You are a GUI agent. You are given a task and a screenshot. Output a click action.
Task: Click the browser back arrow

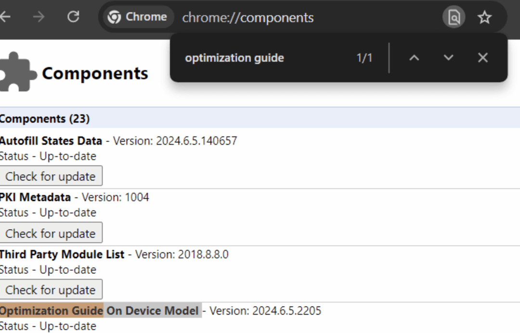pyautogui.click(x=5, y=16)
